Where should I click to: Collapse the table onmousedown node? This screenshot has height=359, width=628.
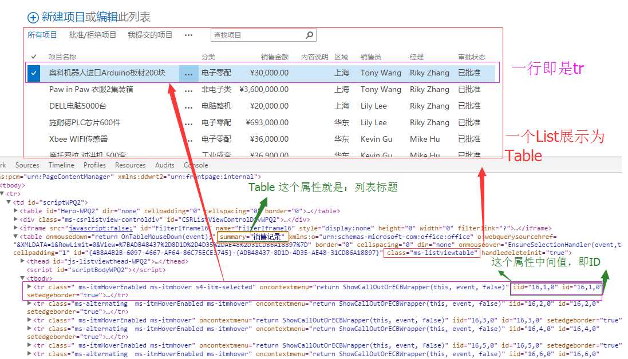point(15,237)
